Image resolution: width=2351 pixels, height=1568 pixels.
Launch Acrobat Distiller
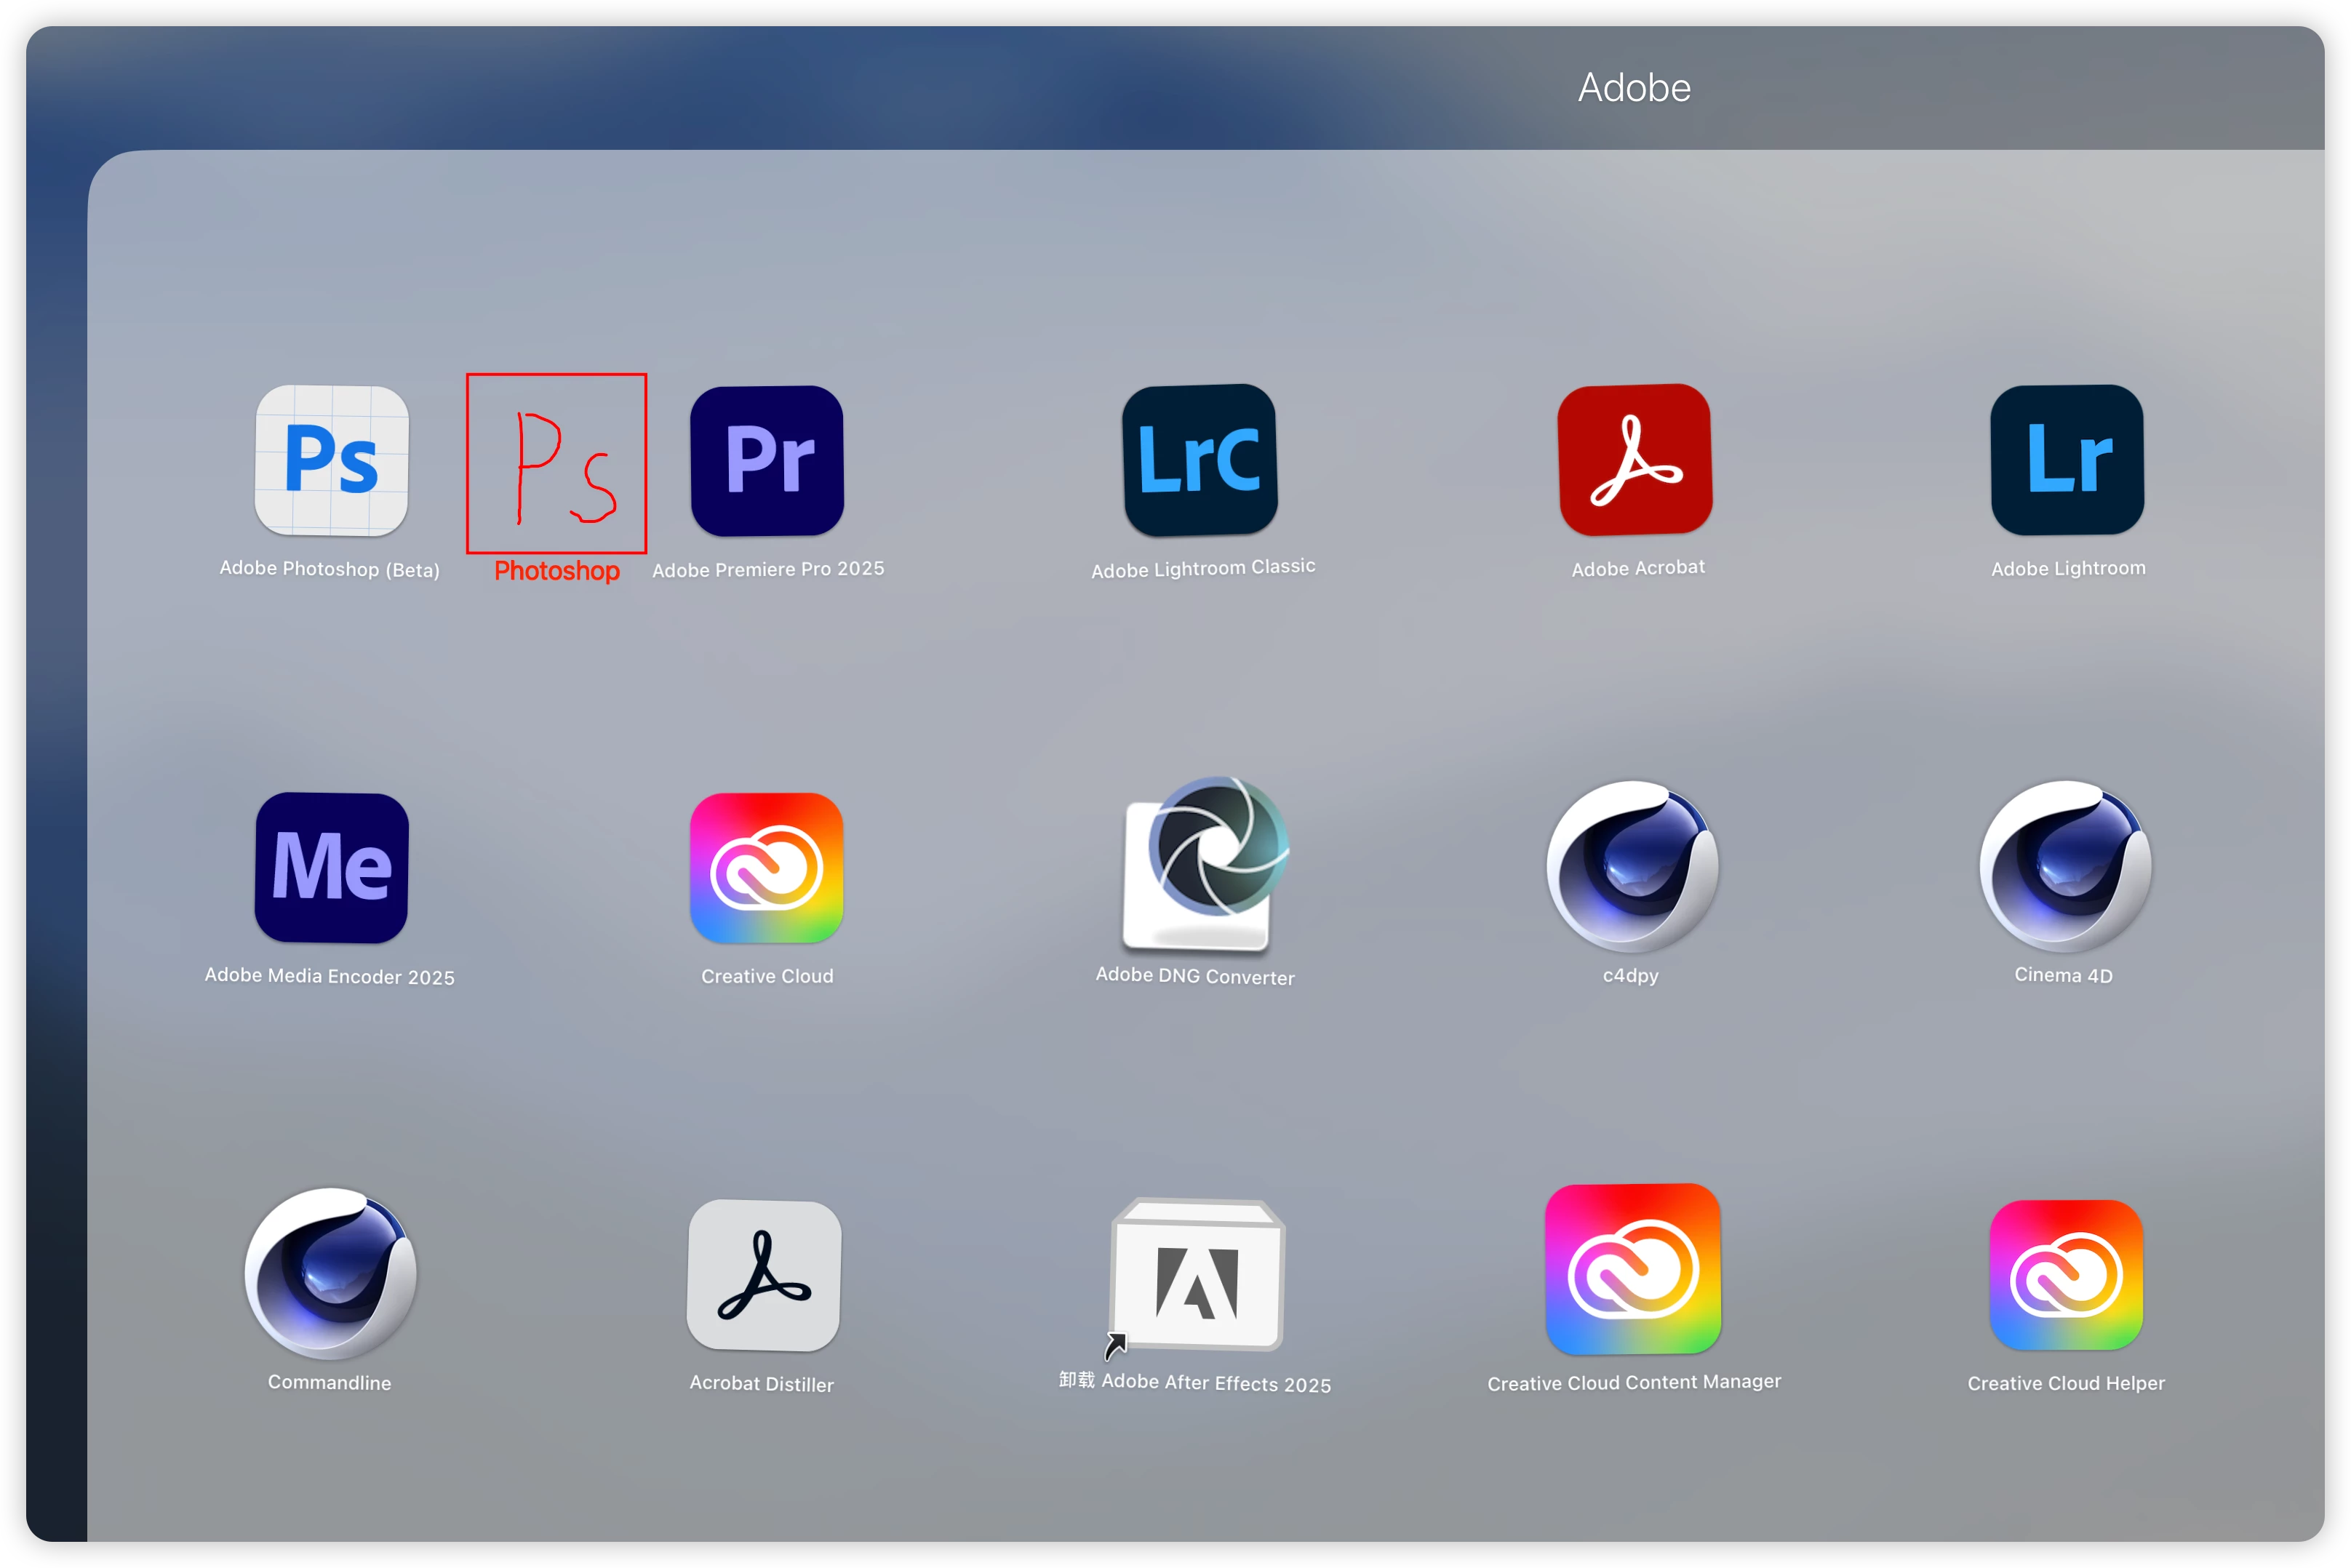click(764, 1275)
